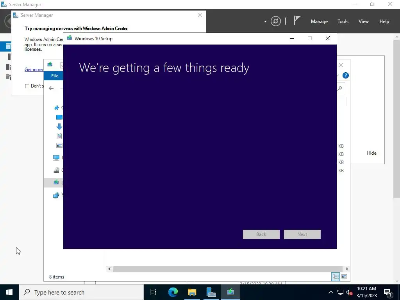The image size is (400, 300).
Task: Open network status tray icon
Action: click(x=340, y=292)
